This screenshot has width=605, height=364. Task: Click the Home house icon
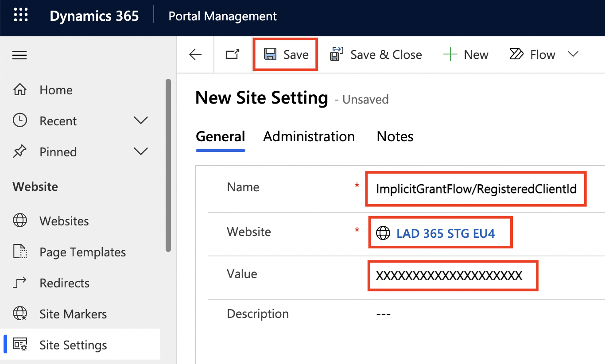tap(20, 90)
